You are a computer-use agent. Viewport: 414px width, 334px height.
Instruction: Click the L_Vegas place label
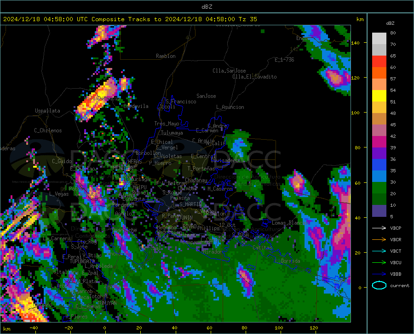(x=59, y=194)
